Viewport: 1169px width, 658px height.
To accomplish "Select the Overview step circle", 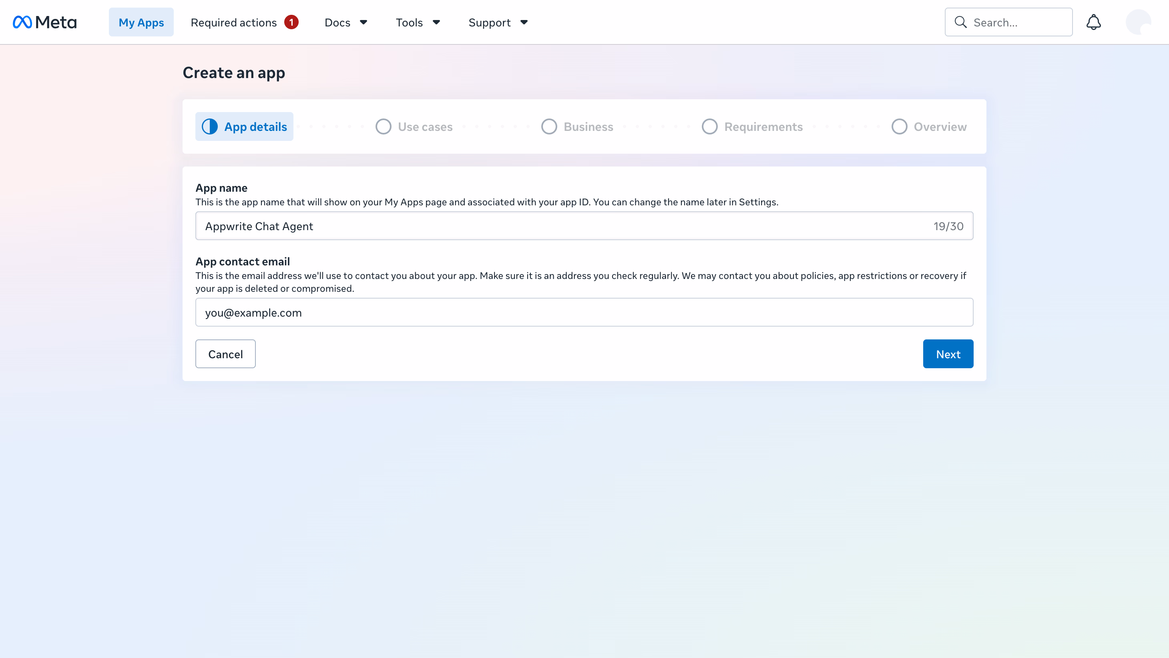I will pyautogui.click(x=900, y=126).
